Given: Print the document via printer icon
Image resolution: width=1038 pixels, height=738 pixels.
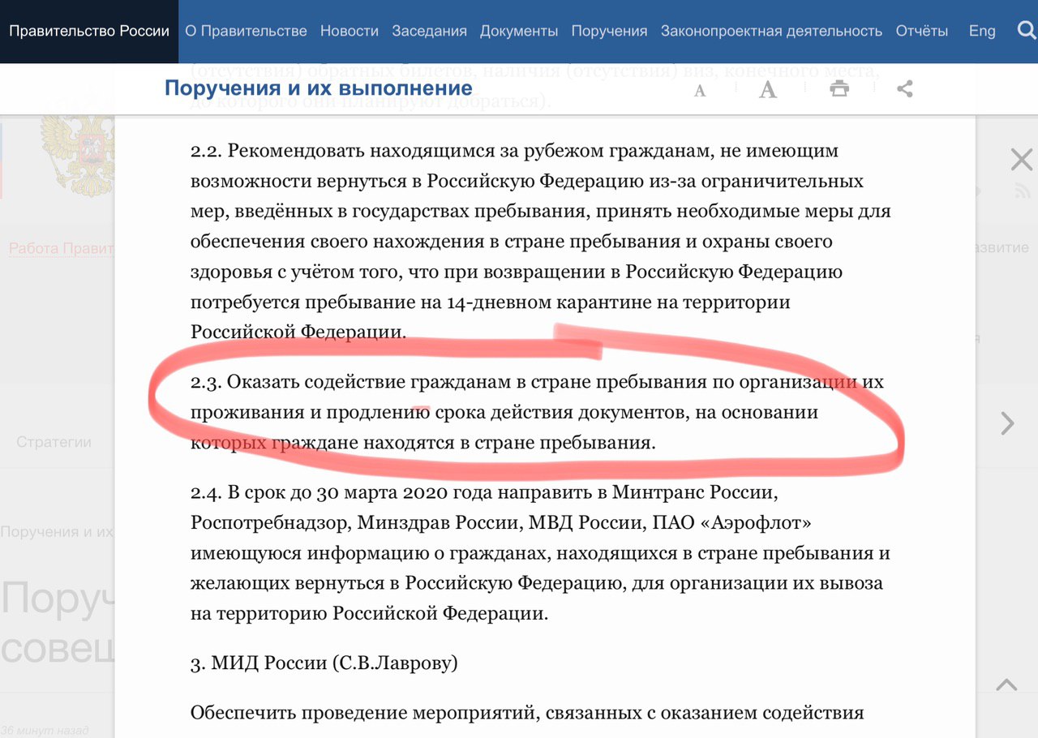Looking at the screenshot, I should point(839,88).
